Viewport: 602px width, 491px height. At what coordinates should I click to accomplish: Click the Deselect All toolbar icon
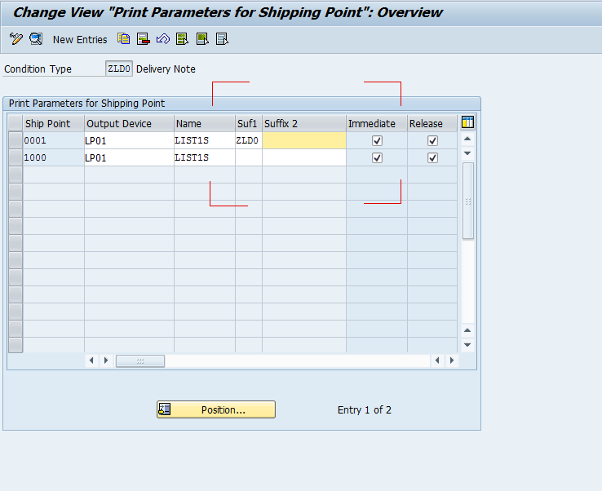coord(222,39)
